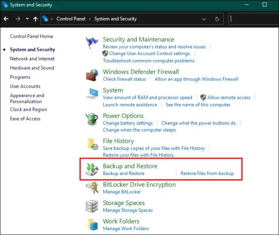
Task: Select Network and Internet in the sidebar
Action: pos(32,59)
